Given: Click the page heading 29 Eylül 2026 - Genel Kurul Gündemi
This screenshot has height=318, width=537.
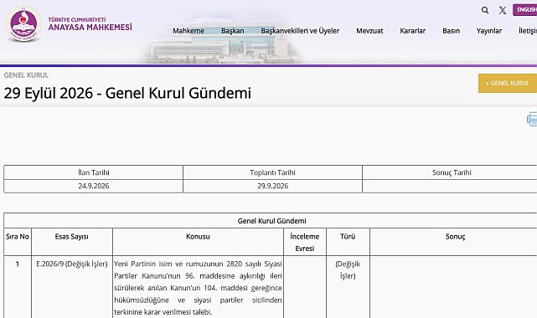Looking at the screenshot, I should pos(127,93).
